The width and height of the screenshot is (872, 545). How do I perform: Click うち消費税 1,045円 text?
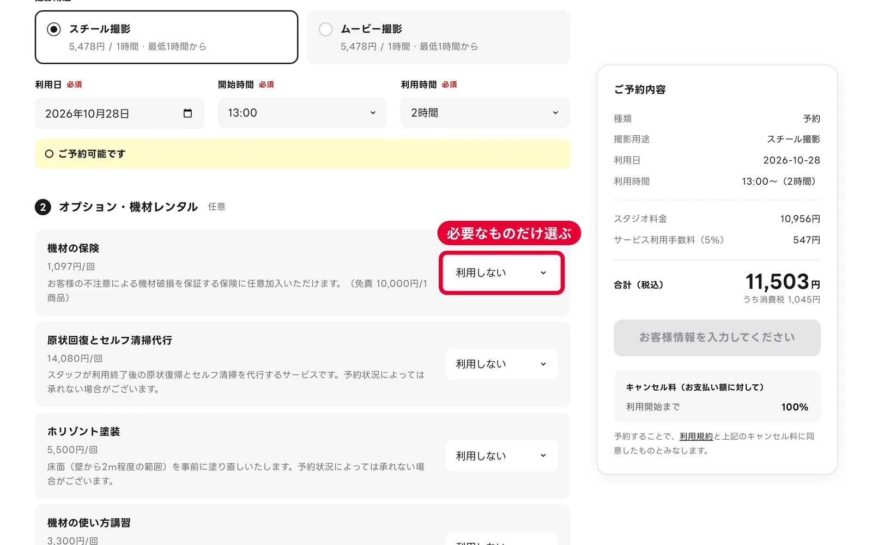pyautogui.click(x=782, y=300)
